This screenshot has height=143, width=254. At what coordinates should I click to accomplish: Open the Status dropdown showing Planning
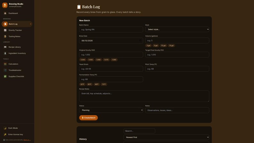(x=111, y=110)
